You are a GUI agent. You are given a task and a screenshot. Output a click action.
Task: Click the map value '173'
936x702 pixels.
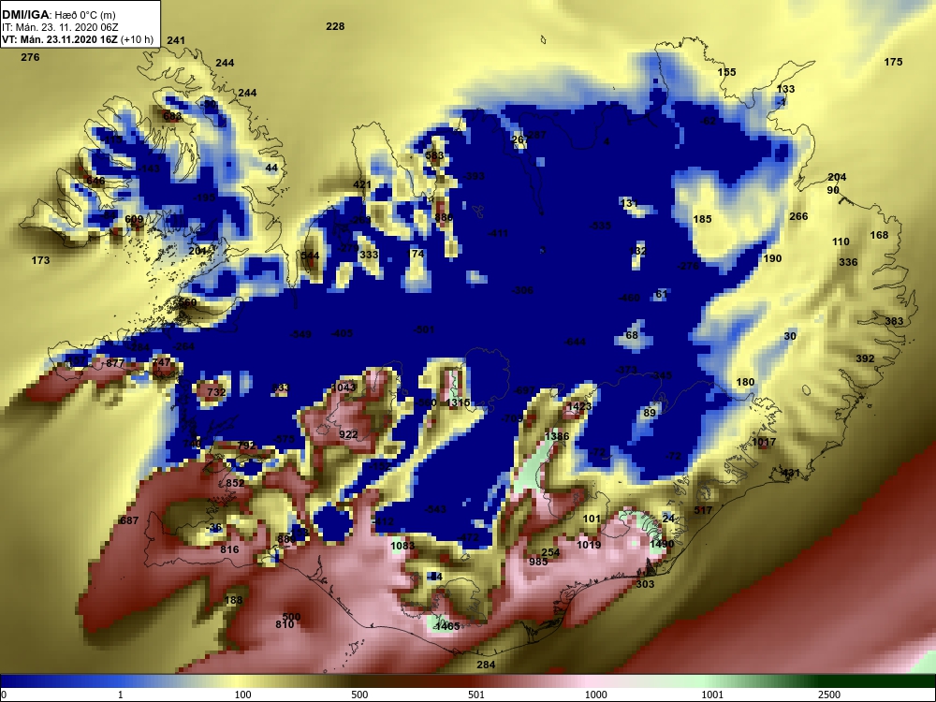point(40,260)
